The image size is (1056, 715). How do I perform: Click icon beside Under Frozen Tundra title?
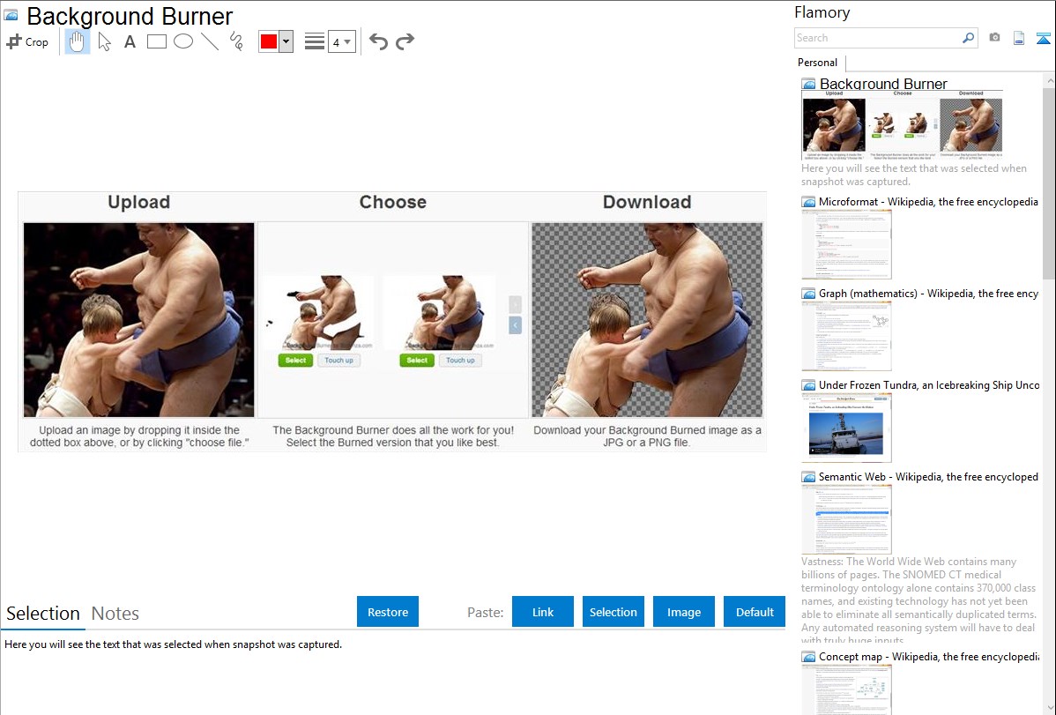pyautogui.click(x=808, y=384)
